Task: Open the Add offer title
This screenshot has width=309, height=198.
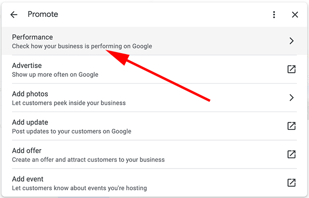Action: [27, 151]
